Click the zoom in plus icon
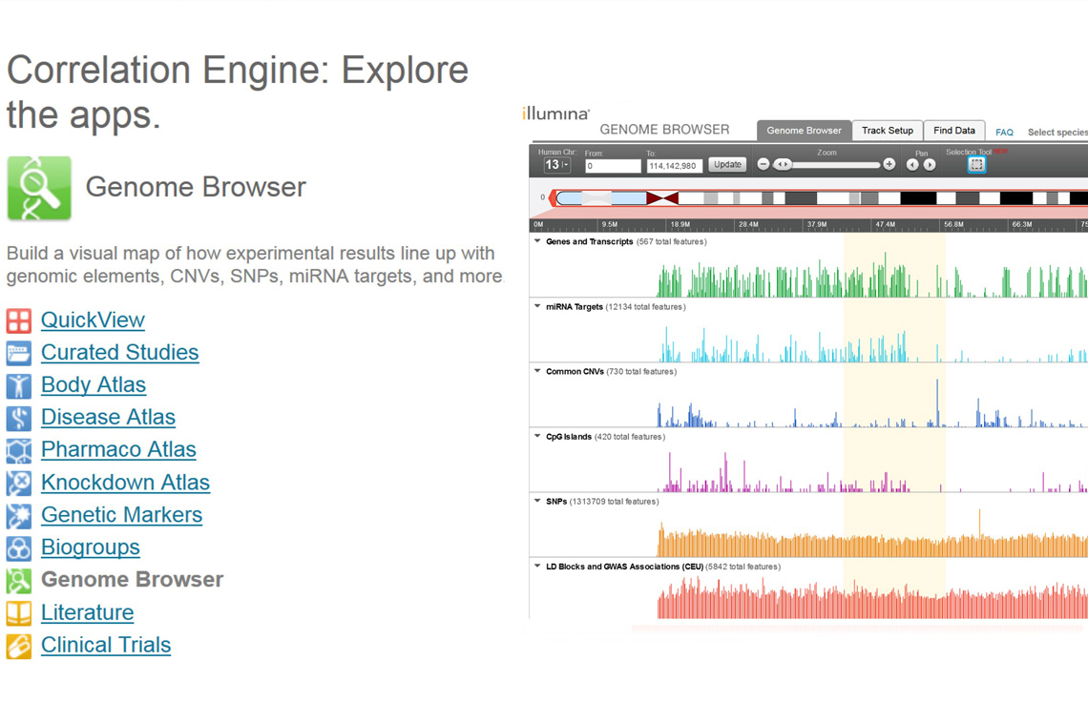1088x702 pixels. point(888,164)
